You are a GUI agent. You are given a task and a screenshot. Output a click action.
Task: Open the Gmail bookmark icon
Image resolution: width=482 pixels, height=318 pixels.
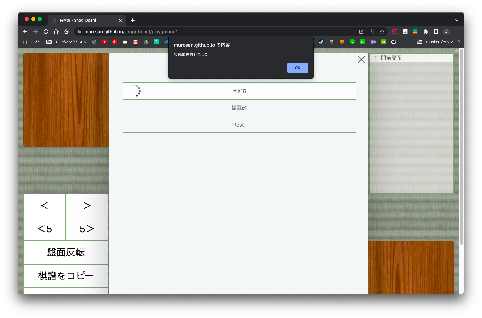pyautogui.click(x=135, y=42)
